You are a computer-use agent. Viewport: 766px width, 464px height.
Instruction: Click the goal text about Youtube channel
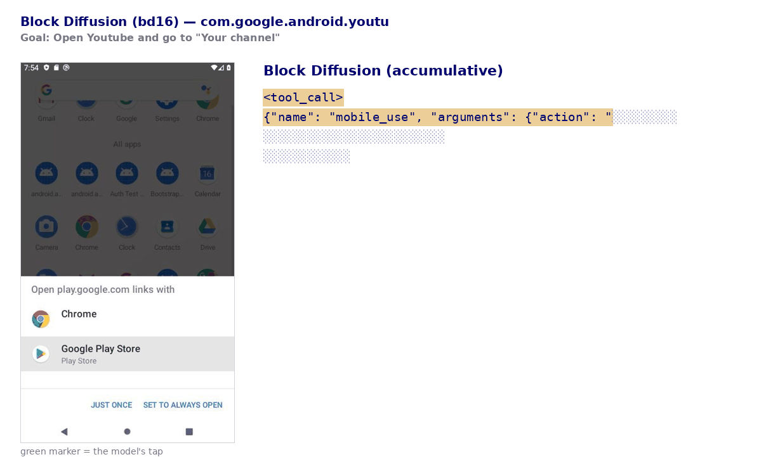tap(150, 37)
